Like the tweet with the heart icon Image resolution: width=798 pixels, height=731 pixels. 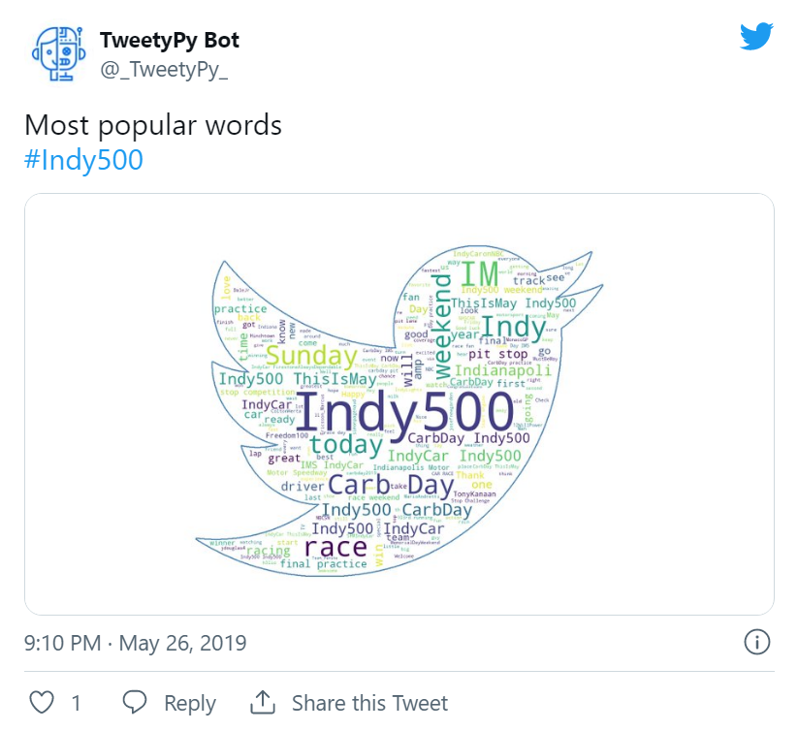[41, 703]
